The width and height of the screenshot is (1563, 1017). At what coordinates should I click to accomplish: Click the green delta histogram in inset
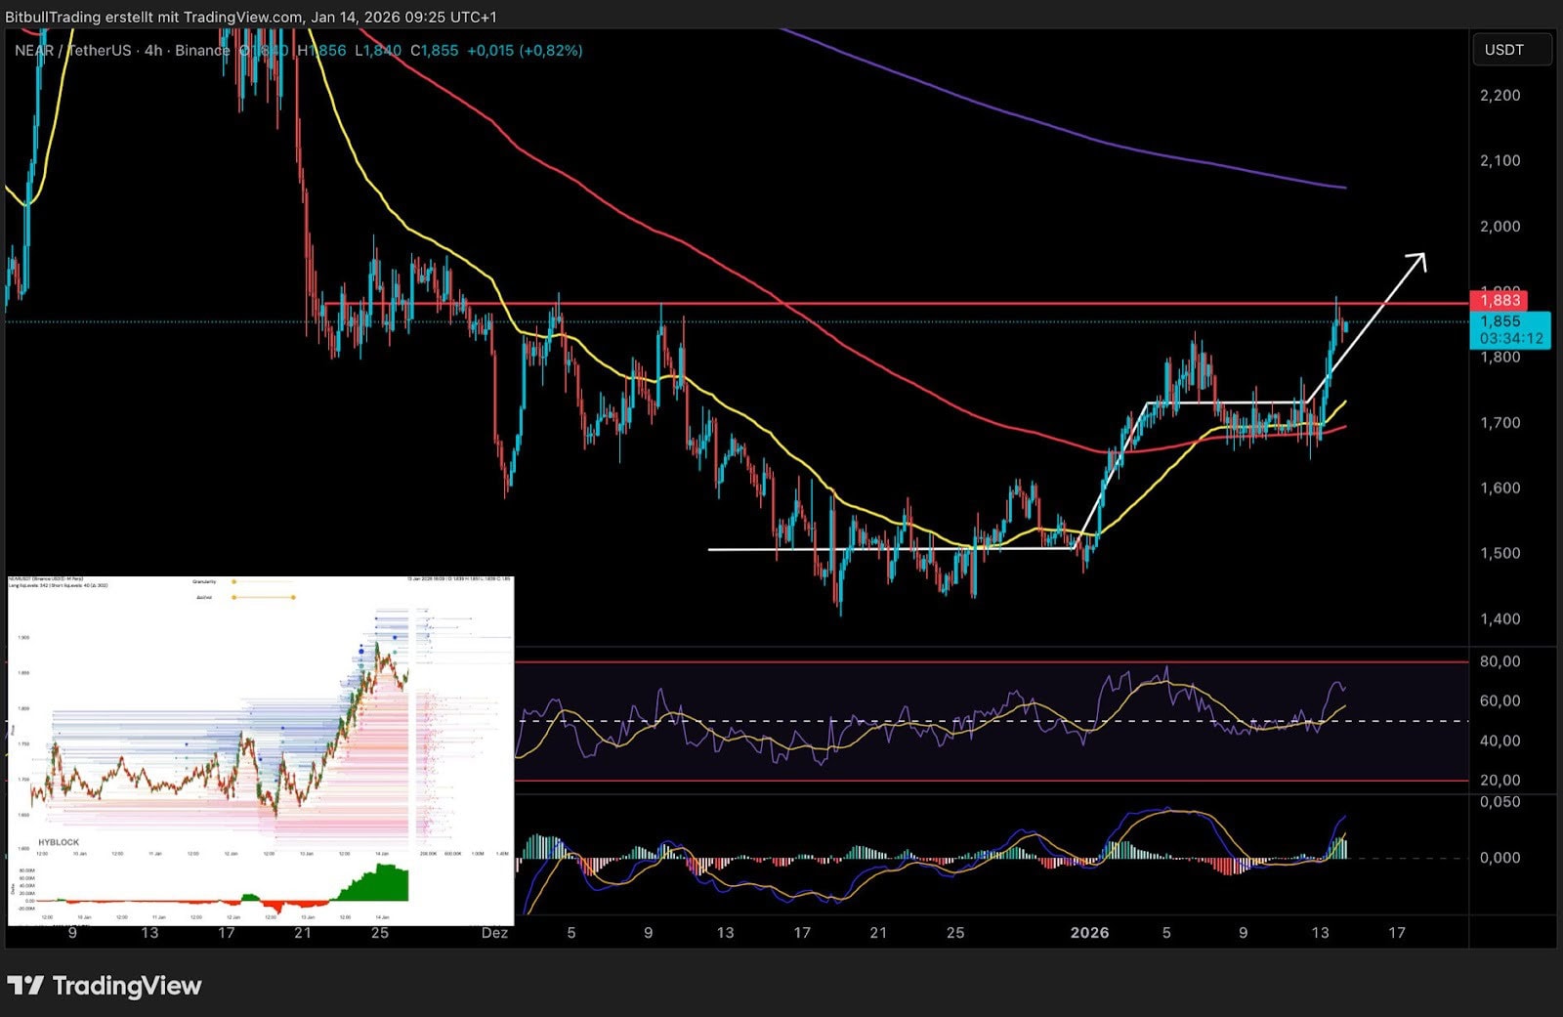(376, 884)
